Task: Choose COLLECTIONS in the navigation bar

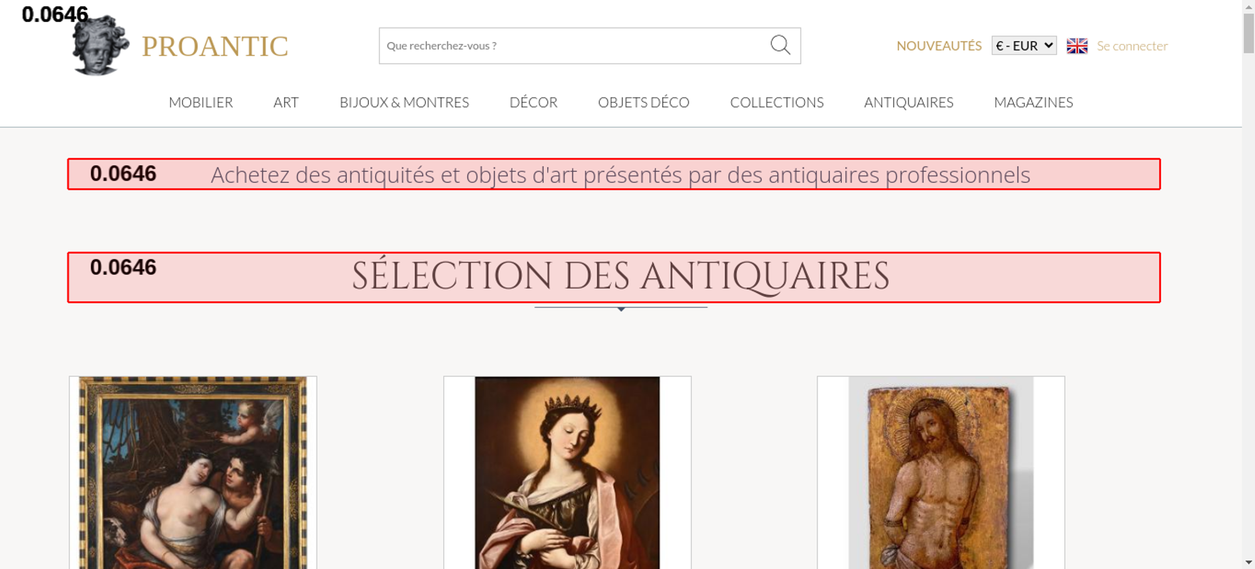Action: click(777, 102)
